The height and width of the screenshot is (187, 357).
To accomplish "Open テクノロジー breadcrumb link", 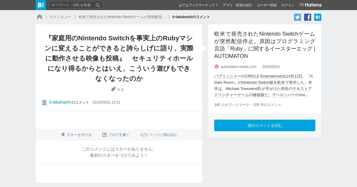I will [60, 17].
